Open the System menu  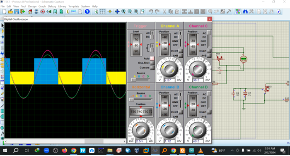point(85,6)
